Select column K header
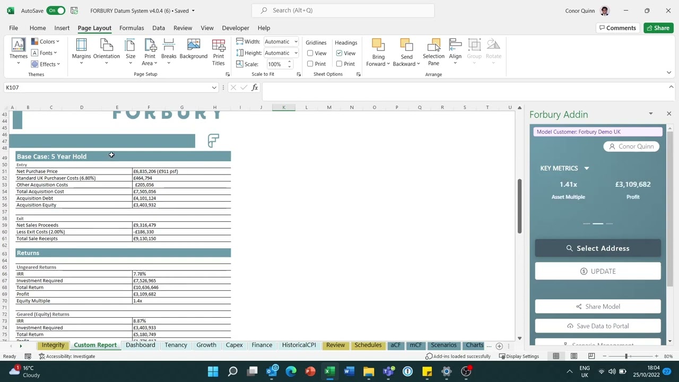 tap(284, 107)
